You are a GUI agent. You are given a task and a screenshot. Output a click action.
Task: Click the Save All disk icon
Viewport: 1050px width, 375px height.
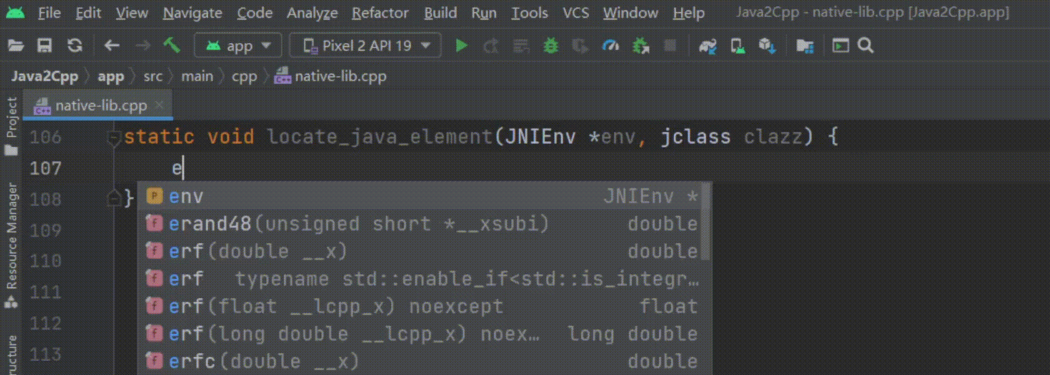44,46
